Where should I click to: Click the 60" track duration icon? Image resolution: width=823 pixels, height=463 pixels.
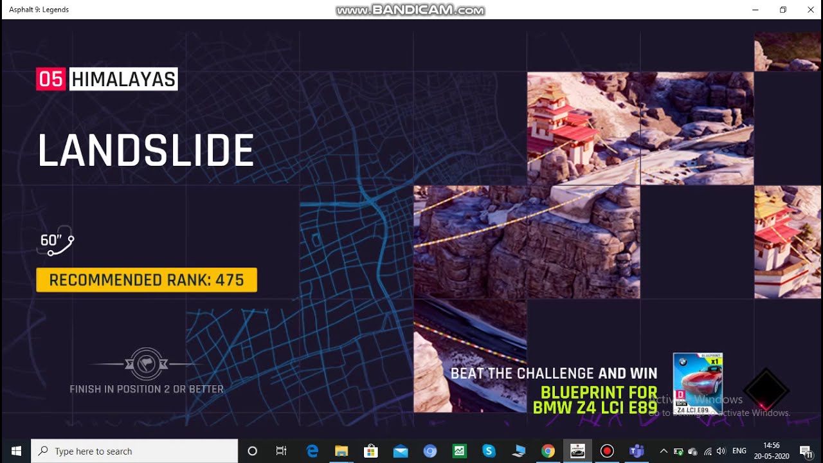point(57,241)
